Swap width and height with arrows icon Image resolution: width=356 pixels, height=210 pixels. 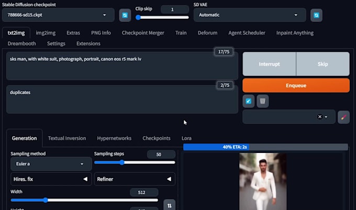169,205
